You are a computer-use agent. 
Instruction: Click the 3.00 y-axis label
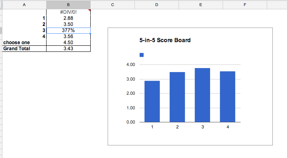pos(131,79)
